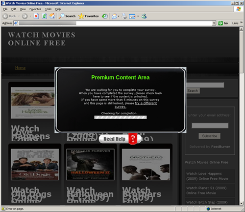Open Watch Planet 51 (2009) sidebar link
245x212 pixels.
(x=206, y=191)
